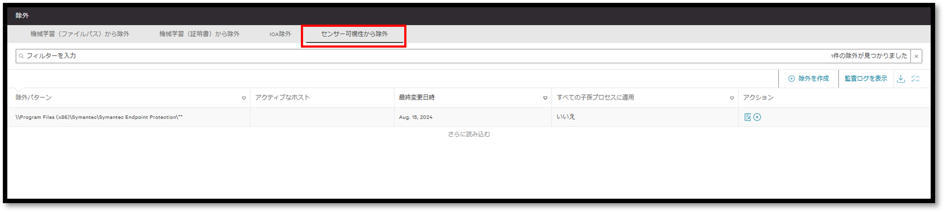Open the 最終変更日時 column sort dropdown
Image resolution: width=944 pixels, height=212 pixels.
545,98
